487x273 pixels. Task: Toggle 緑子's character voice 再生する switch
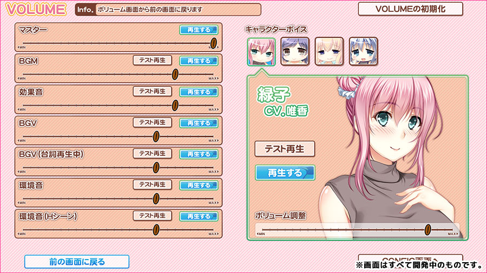[x=285, y=173]
